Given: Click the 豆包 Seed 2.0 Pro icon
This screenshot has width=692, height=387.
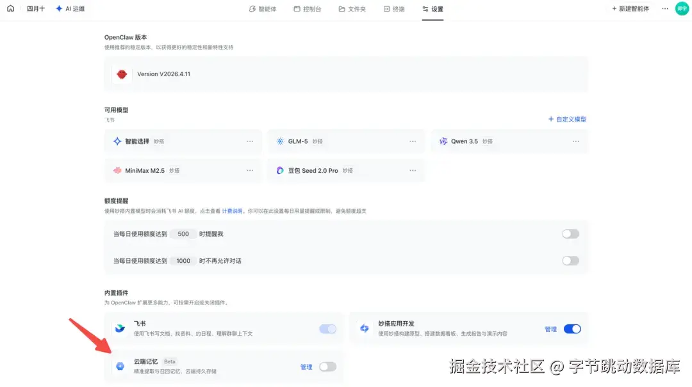Looking at the screenshot, I should pyautogui.click(x=280, y=170).
